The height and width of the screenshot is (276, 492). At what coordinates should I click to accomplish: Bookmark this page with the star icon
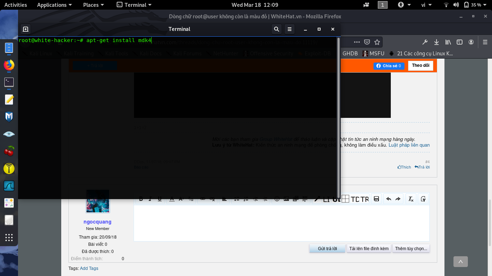click(377, 42)
